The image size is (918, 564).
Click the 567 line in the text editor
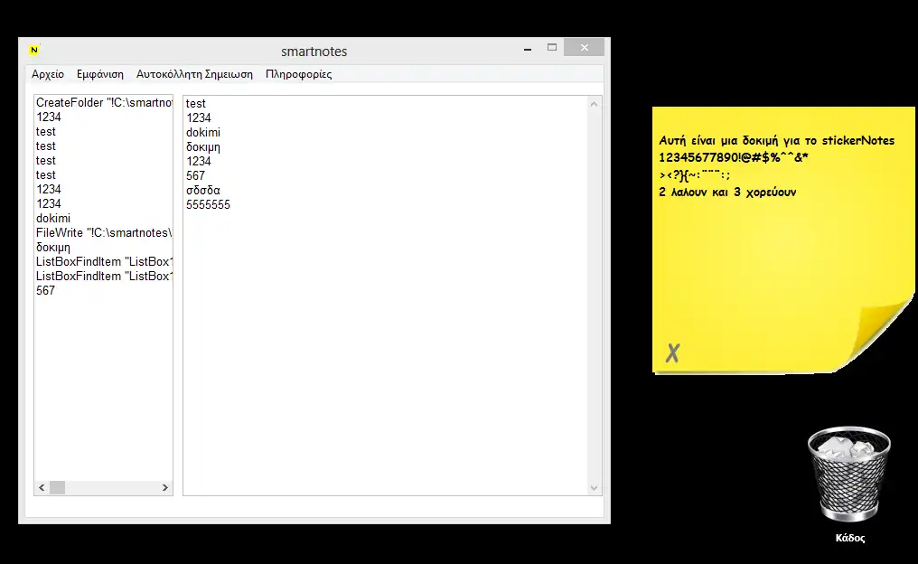point(195,175)
